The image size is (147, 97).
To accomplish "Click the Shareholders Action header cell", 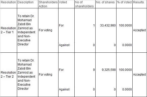I will [48, 4].
